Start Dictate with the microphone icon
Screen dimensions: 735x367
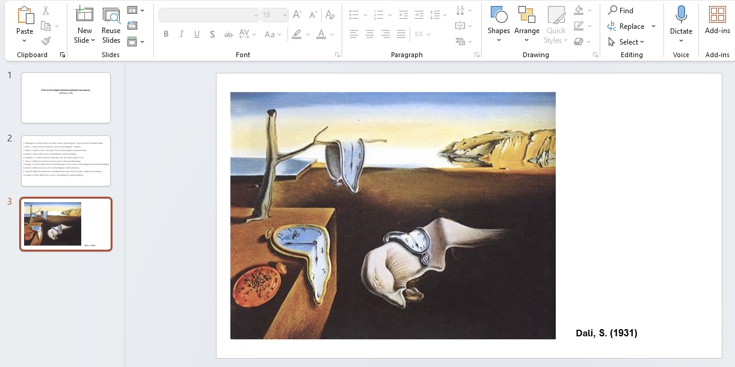pyautogui.click(x=681, y=15)
